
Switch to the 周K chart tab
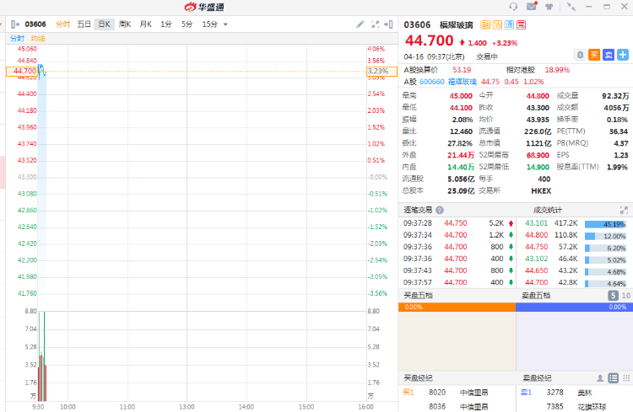pos(125,24)
